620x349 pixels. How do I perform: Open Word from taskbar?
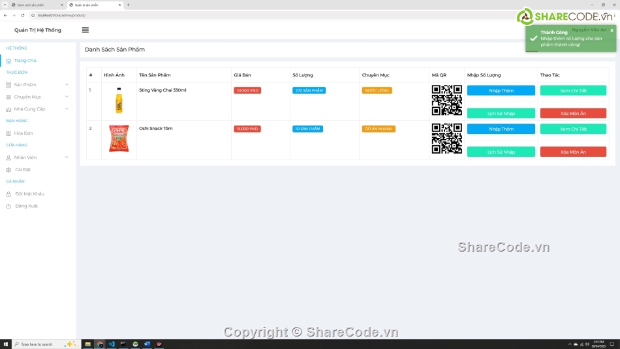tap(147, 344)
